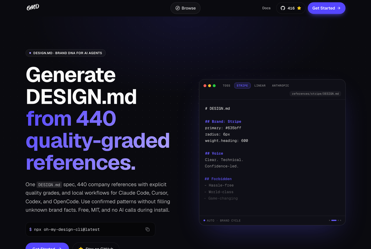Click the '# DESIGN.md' title line
The height and width of the screenshot is (249, 371).
click(x=217, y=108)
